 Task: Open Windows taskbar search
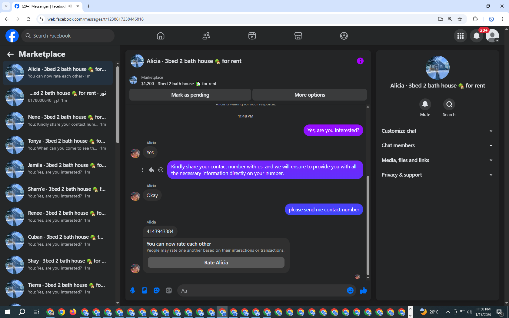click(22, 312)
